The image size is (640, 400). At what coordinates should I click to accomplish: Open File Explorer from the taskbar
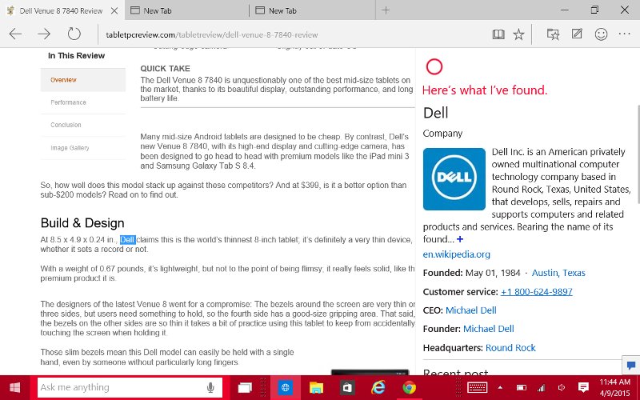click(316, 388)
